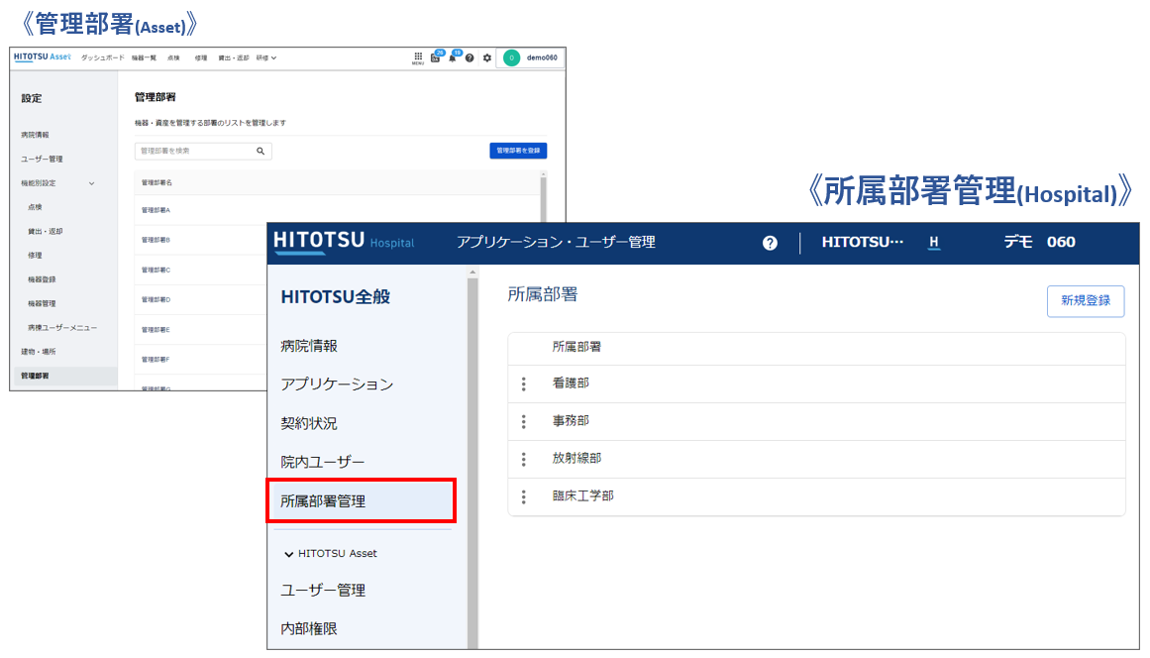Click the 放射線部 department name
Screen dimensions: 1150x658
click(x=577, y=459)
